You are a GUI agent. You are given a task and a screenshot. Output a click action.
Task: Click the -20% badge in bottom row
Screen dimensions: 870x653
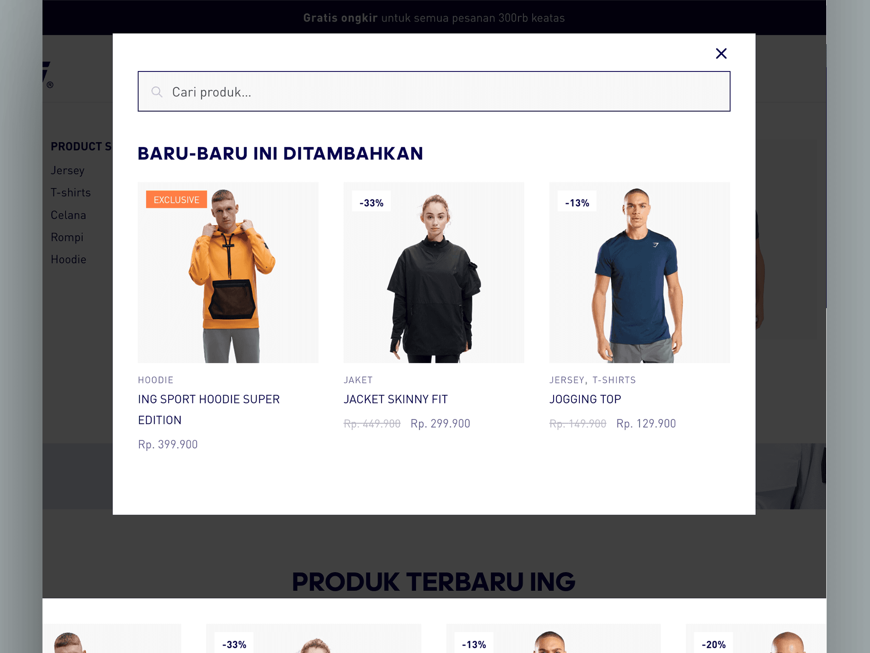[x=714, y=644]
